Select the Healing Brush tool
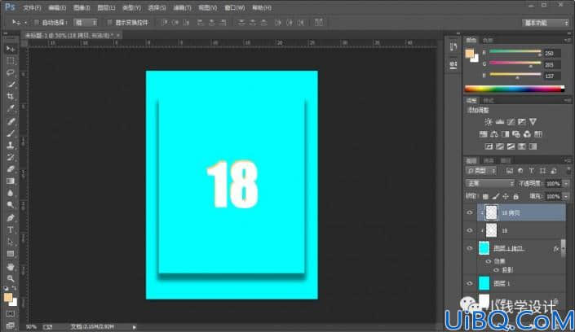This screenshot has height=332, width=575. 11,121
